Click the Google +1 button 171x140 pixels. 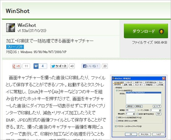point(17,66)
